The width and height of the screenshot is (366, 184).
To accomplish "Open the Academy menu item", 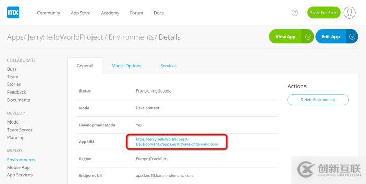I will [110, 13].
